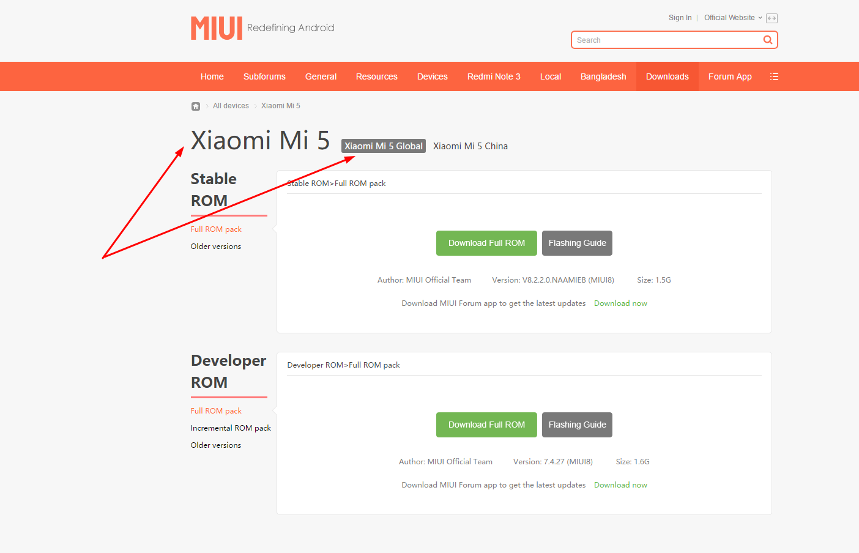Open the Redmi Note 3 section

pos(494,76)
